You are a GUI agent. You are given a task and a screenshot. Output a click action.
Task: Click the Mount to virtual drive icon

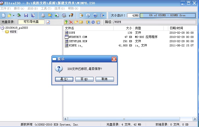64,15
